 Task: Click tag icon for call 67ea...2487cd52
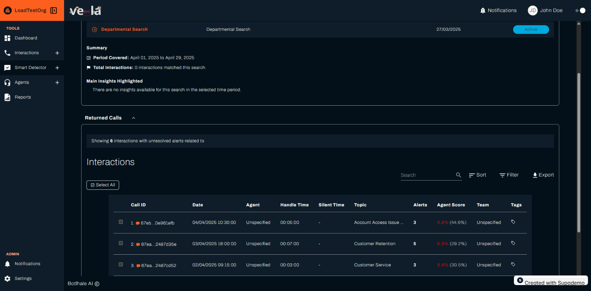pyautogui.click(x=513, y=264)
